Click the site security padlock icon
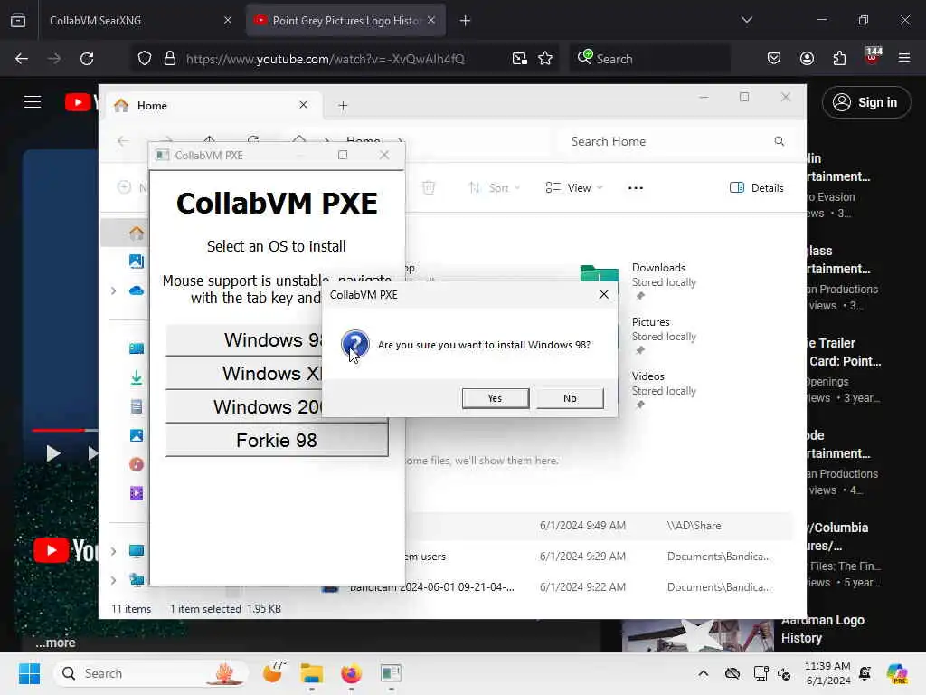The image size is (926, 695). pos(170,59)
